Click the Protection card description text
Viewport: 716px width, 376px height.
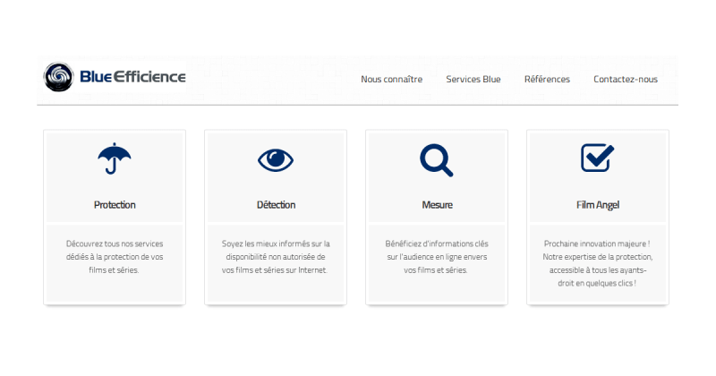(115, 256)
